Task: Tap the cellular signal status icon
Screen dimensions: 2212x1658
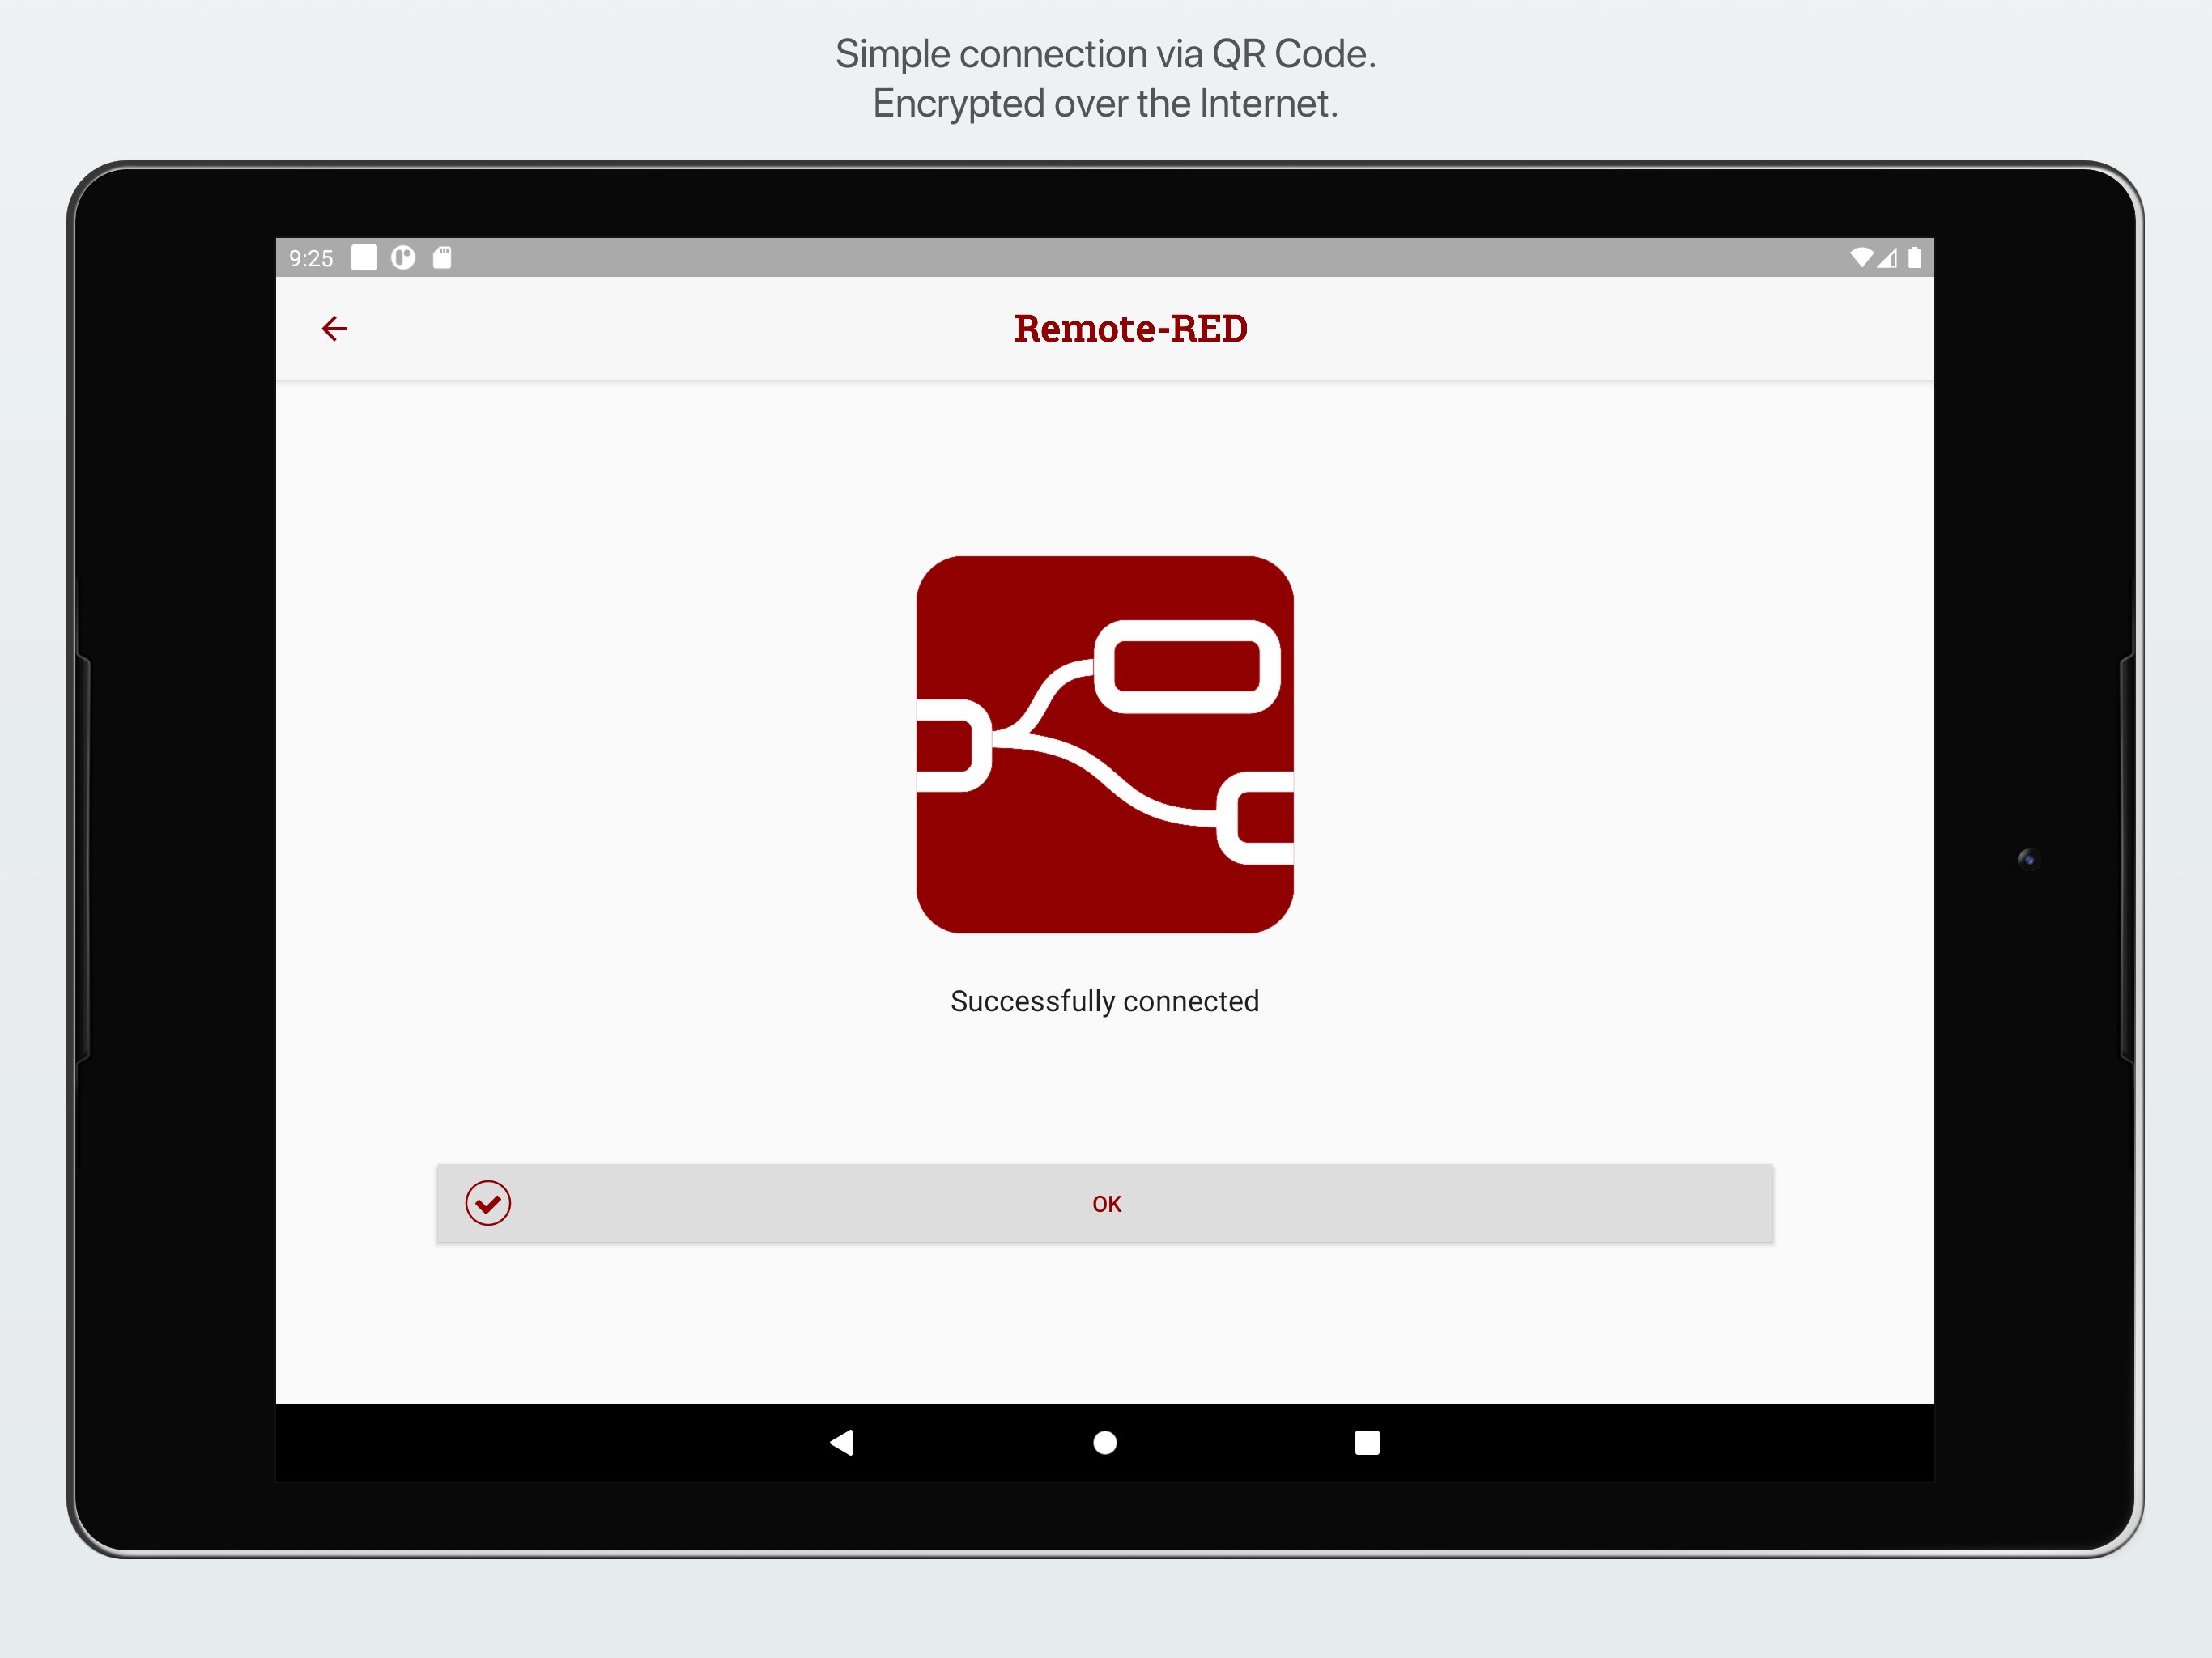Action: click(1887, 258)
